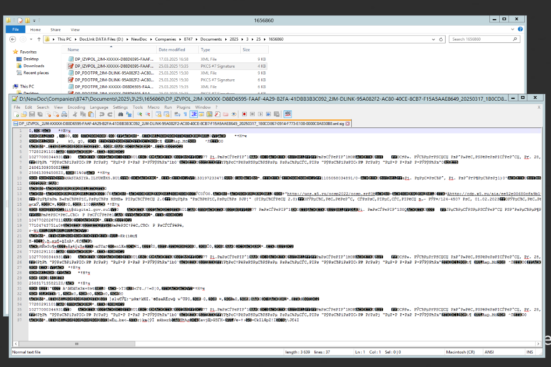Go up one folder in Explorer
This screenshot has height=367, width=551.
tap(39, 39)
